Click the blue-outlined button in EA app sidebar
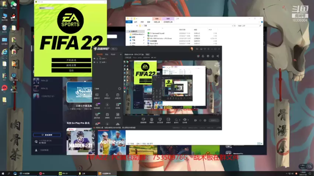Screen dimensions: 314x176 coord(47,135)
